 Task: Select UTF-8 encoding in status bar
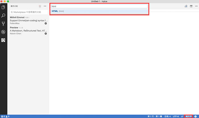pyautogui.click(x=176, y=116)
